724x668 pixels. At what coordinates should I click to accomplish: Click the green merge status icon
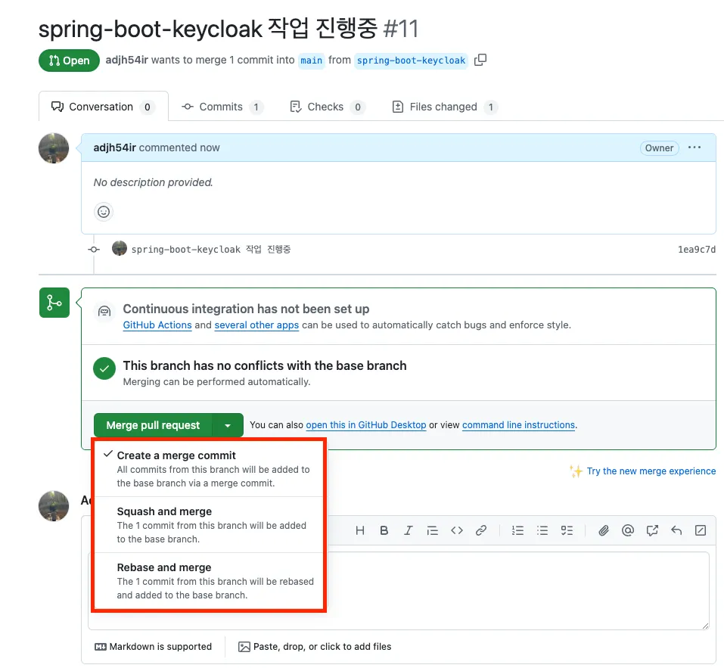tap(54, 303)
